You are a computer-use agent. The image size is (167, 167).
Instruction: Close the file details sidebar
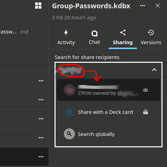coord(158,6)
